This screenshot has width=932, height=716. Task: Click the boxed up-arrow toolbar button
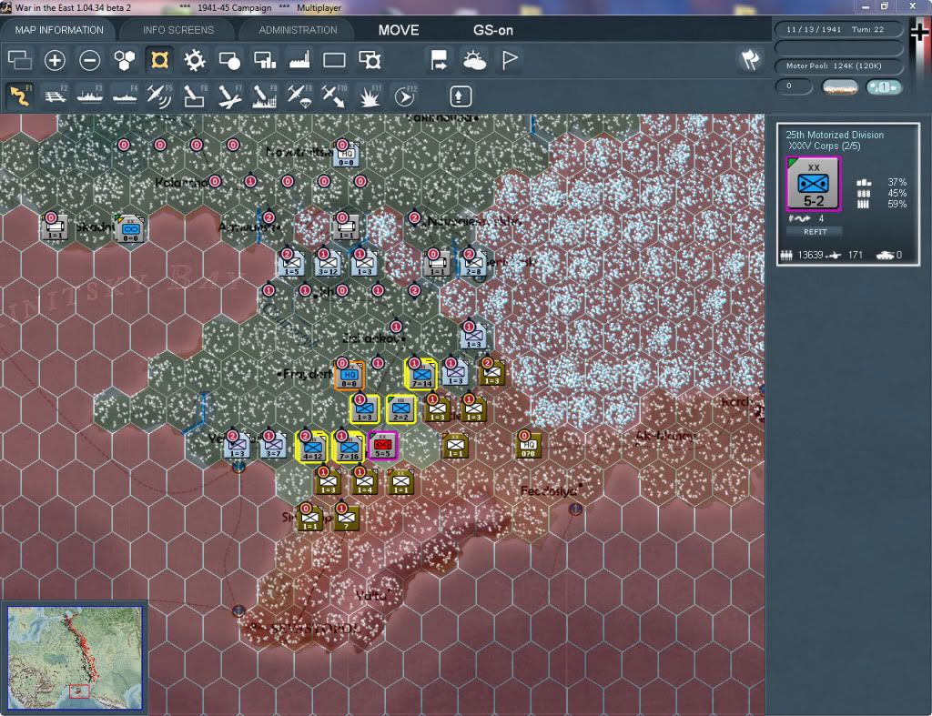click(460, 96)
